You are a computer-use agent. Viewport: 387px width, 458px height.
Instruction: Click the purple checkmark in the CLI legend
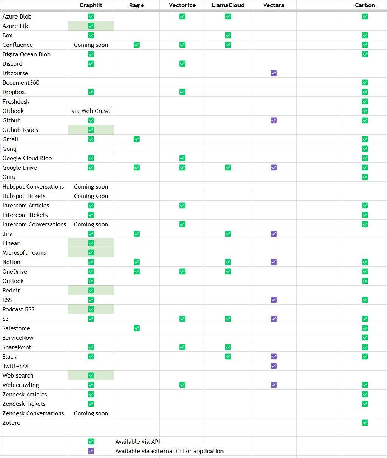pos(91,451)
